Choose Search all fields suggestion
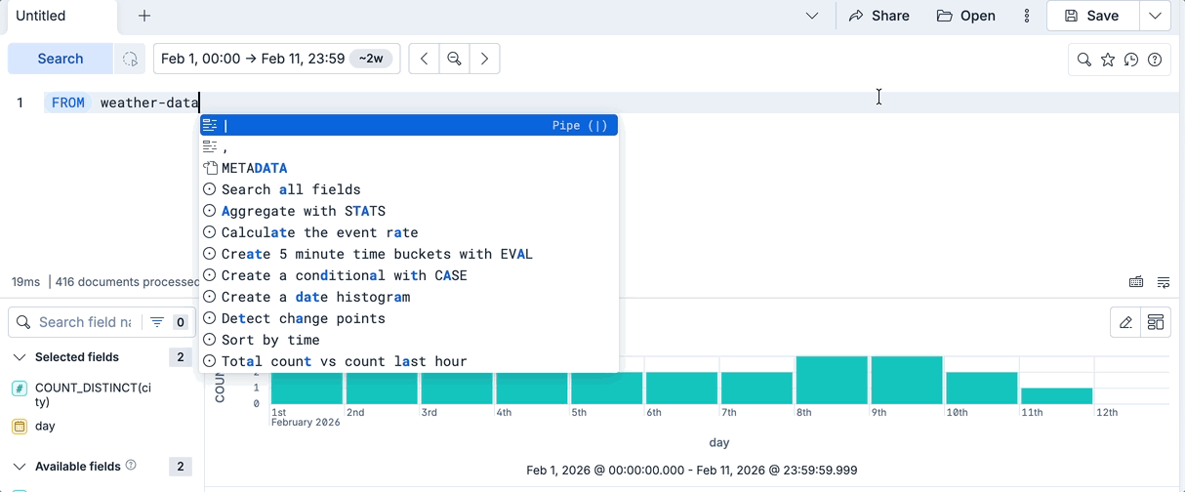Screen dimensions: 1185x492 coord(409,189)
